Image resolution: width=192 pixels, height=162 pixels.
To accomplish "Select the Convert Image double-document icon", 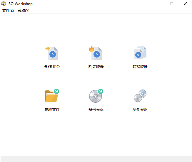I will (x=140, y=53).
